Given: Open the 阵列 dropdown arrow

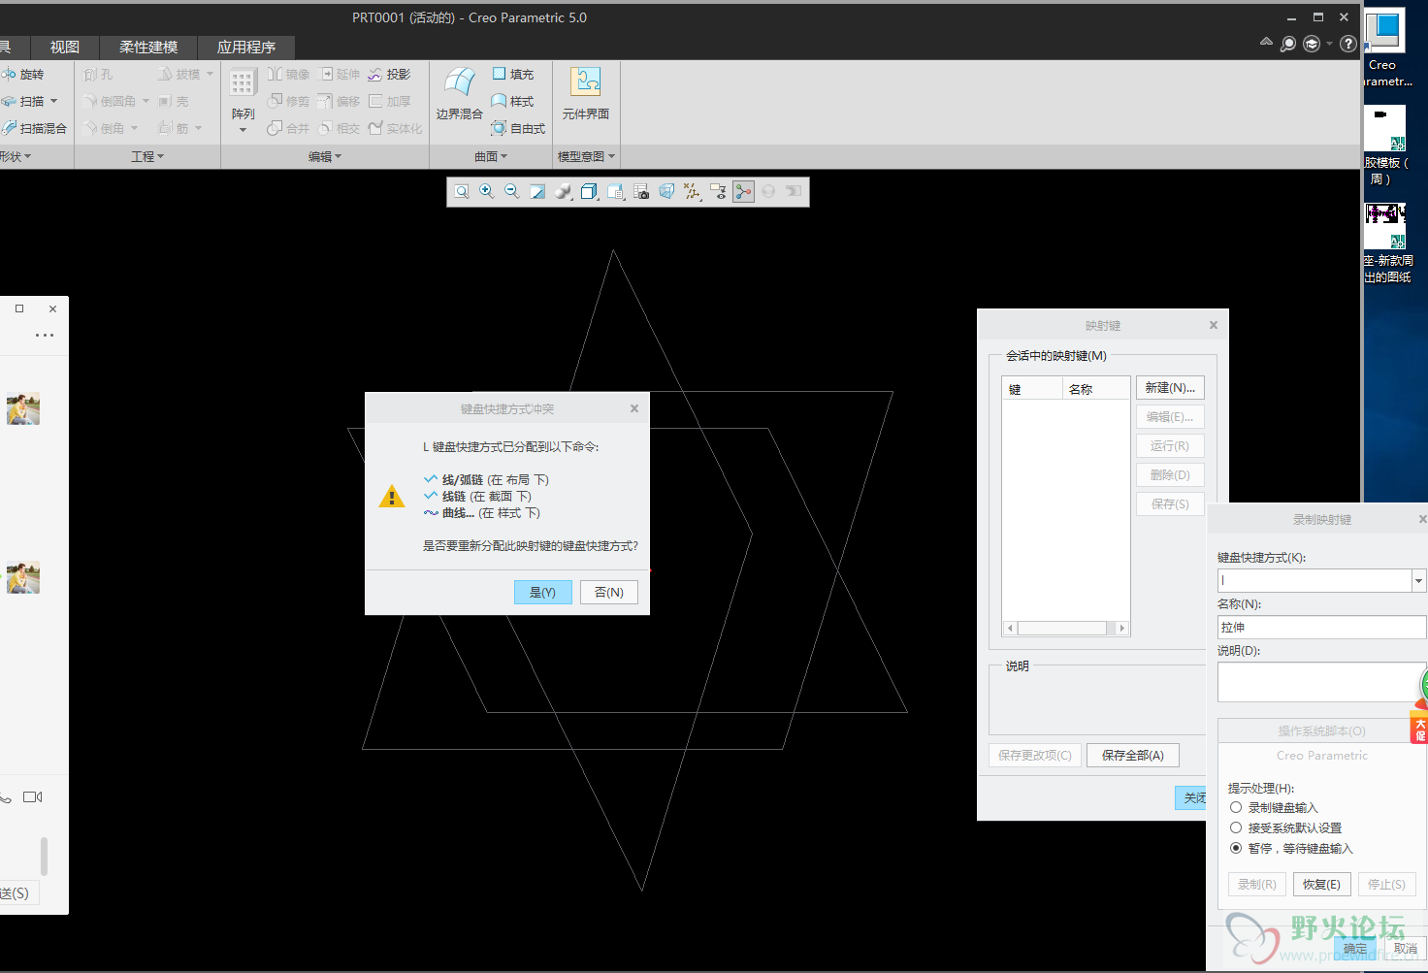Looking at the screenshot, I should 243,130.
